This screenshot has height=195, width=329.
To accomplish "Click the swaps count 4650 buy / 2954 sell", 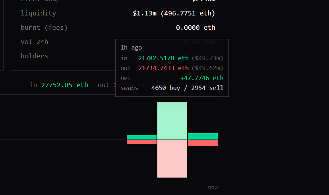I will click(188, 88).
